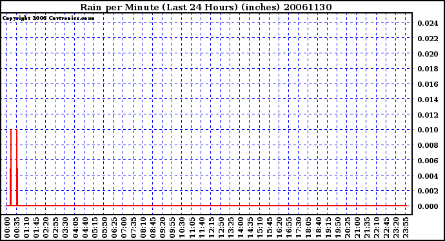Click the 00:00 time axis label
This screenshot has width=445, height=241.
tap(7, 228)
